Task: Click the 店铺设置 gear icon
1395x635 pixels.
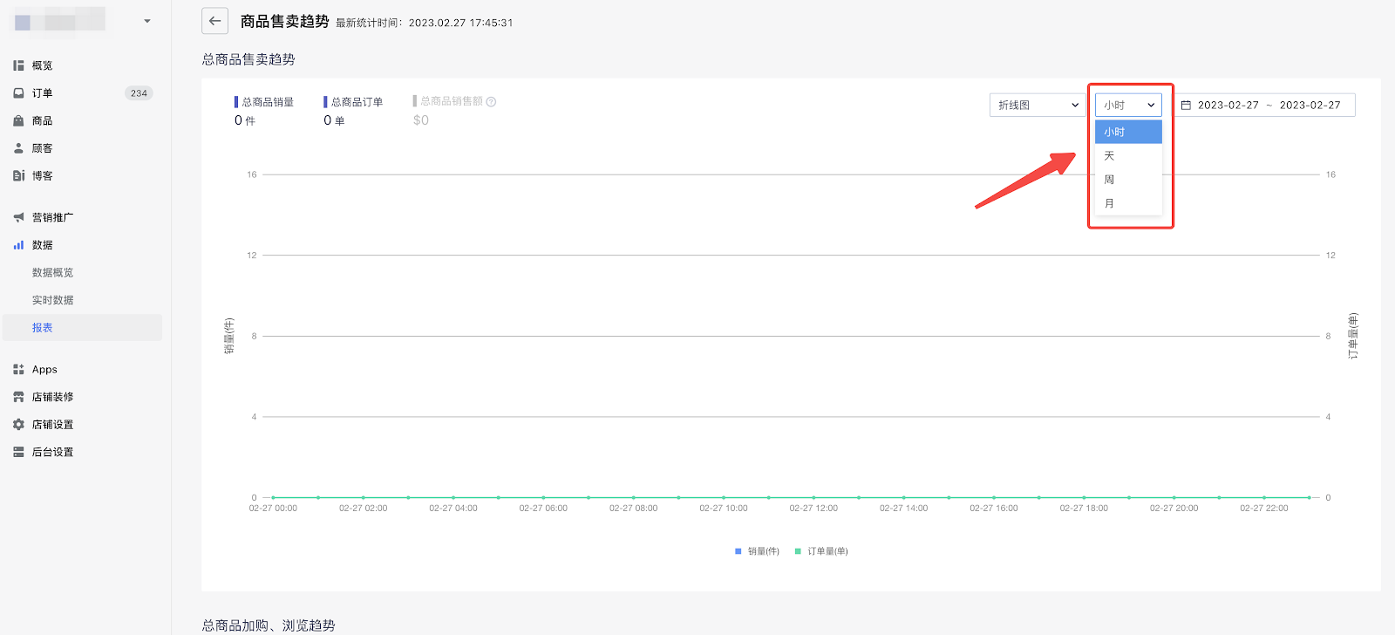Action: (x=18, y=425)
